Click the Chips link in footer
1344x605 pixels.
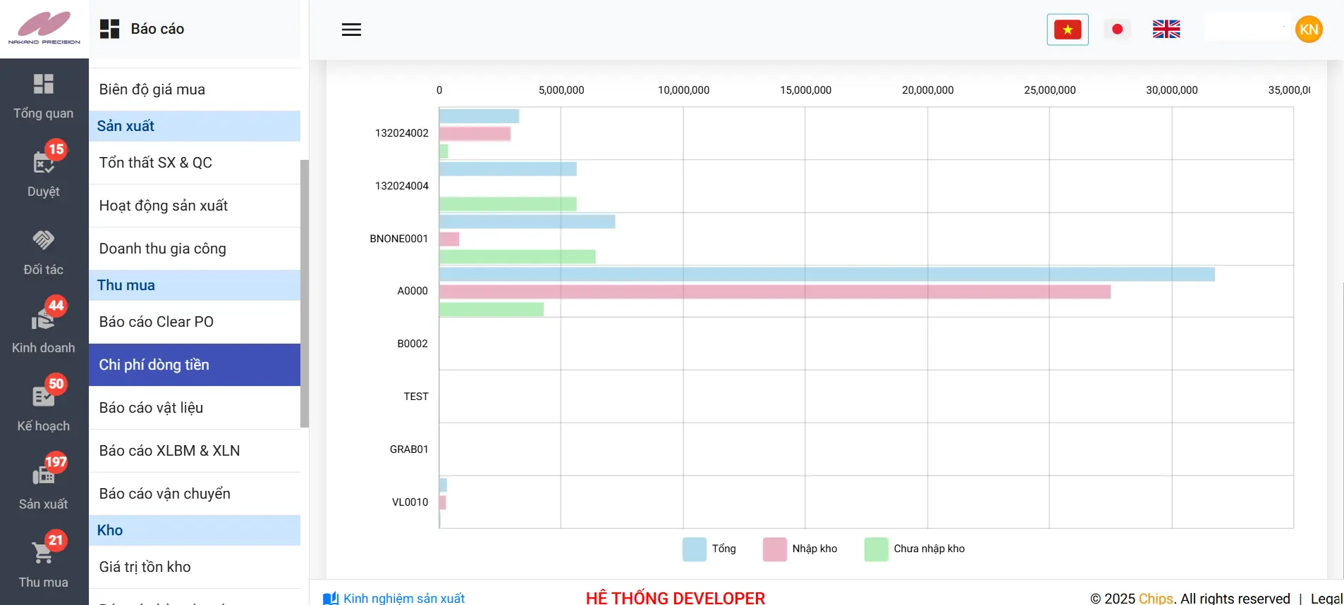(1155, 598)
